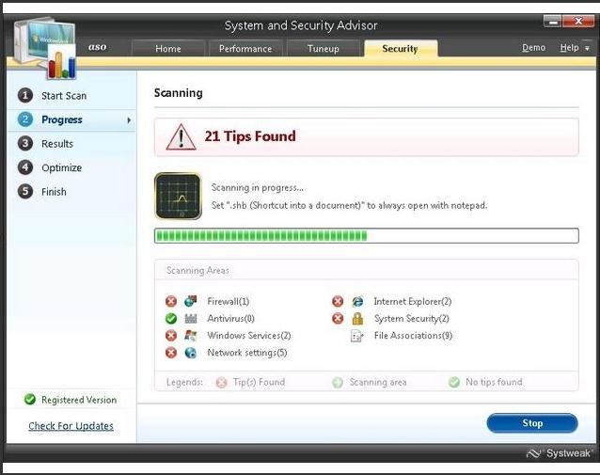Click the green check next to Antivirus
This screenshot has height=475, width=600.
tap(171, 319)
